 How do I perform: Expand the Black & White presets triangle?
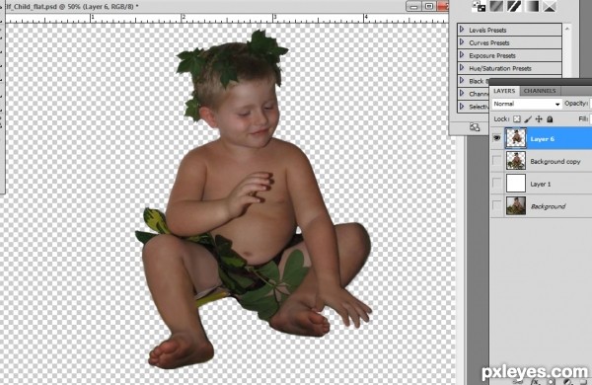click(x=462, y=81)
